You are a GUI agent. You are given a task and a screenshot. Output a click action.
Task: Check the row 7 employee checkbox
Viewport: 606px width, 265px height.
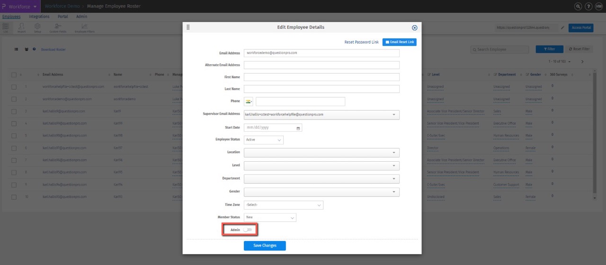(x=14, y=160)
